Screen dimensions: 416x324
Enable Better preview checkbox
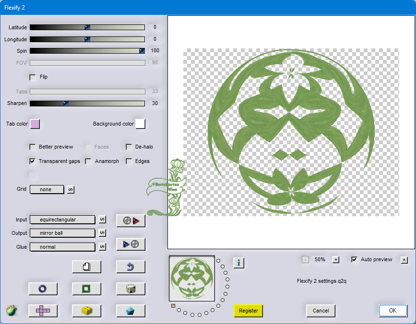point(33,147)
